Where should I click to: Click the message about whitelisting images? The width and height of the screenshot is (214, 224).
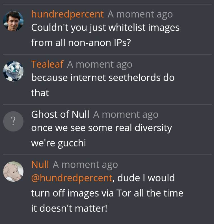coord(105,35)
